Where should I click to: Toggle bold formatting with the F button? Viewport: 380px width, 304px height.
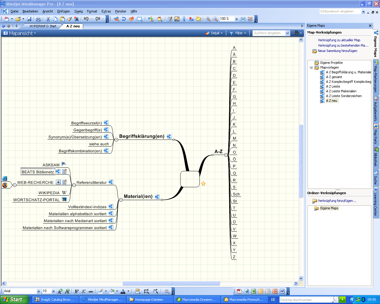(x=77, y=291)
